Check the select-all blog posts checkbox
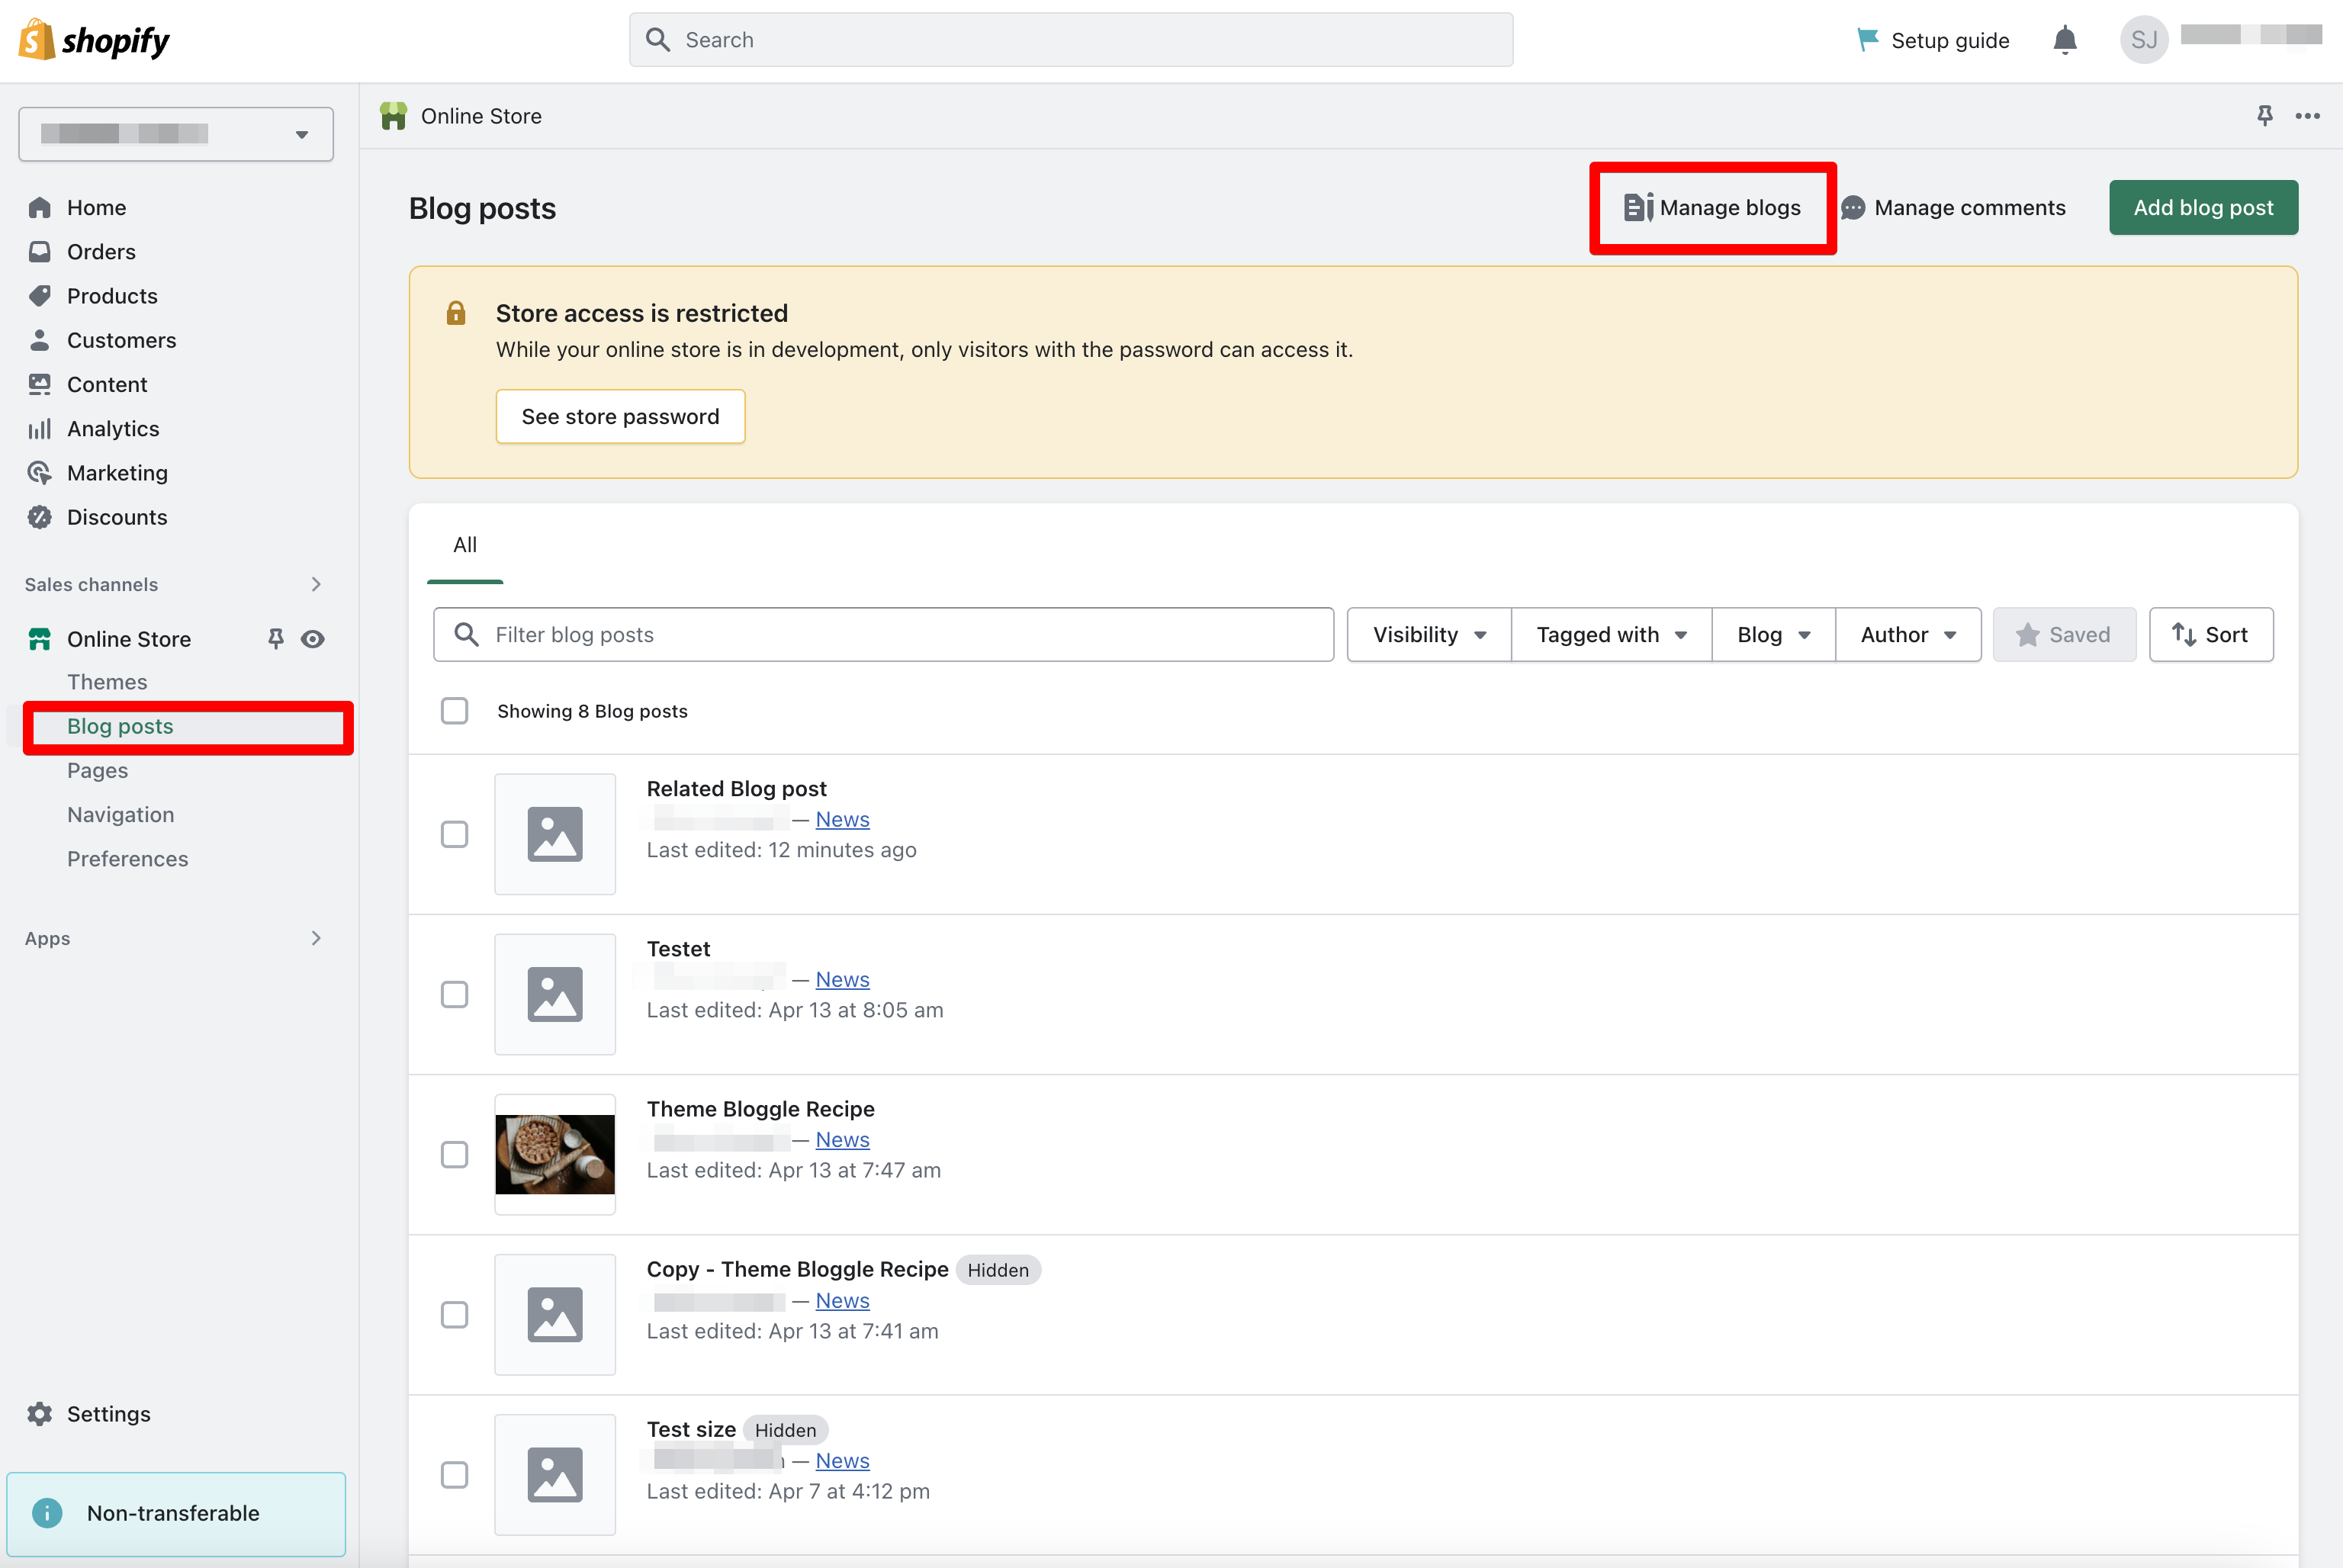 coord(455,711)
